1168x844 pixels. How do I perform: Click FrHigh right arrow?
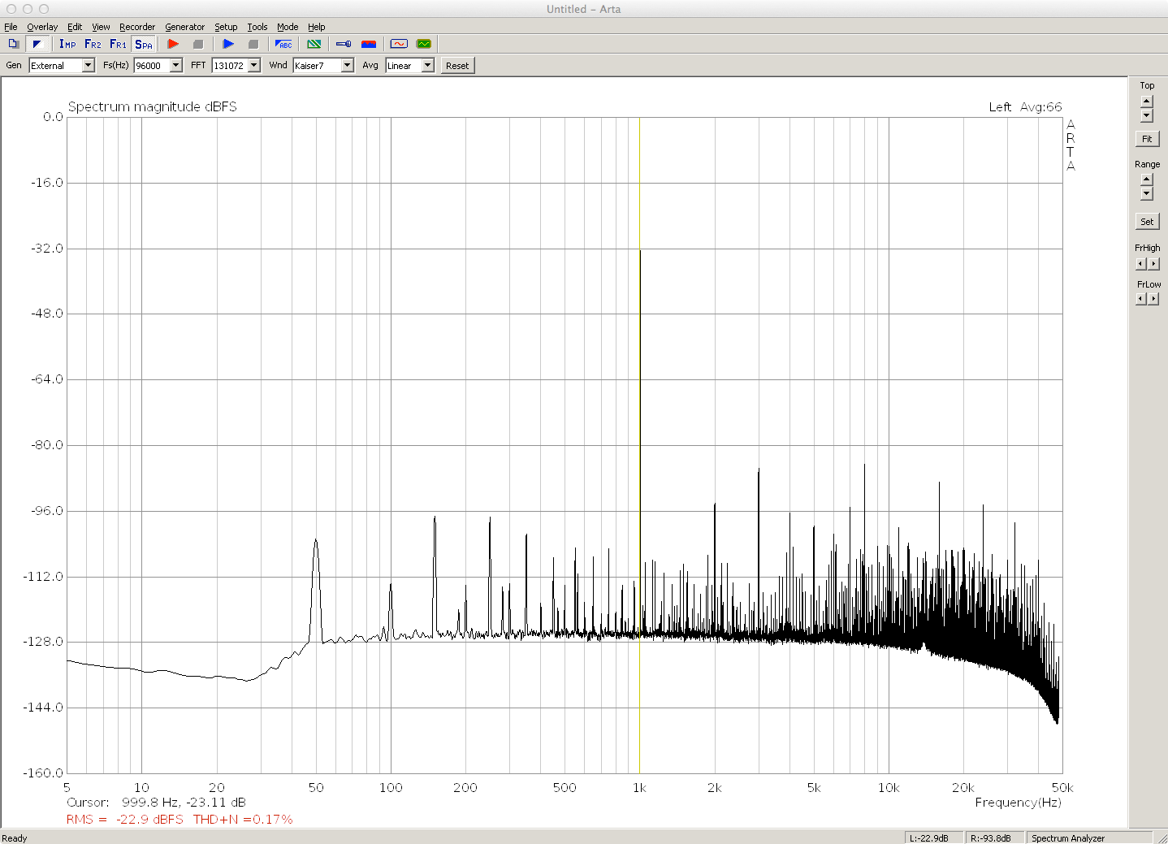tap(1154, 264)
